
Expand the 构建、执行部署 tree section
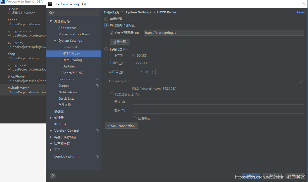(51, 137)
